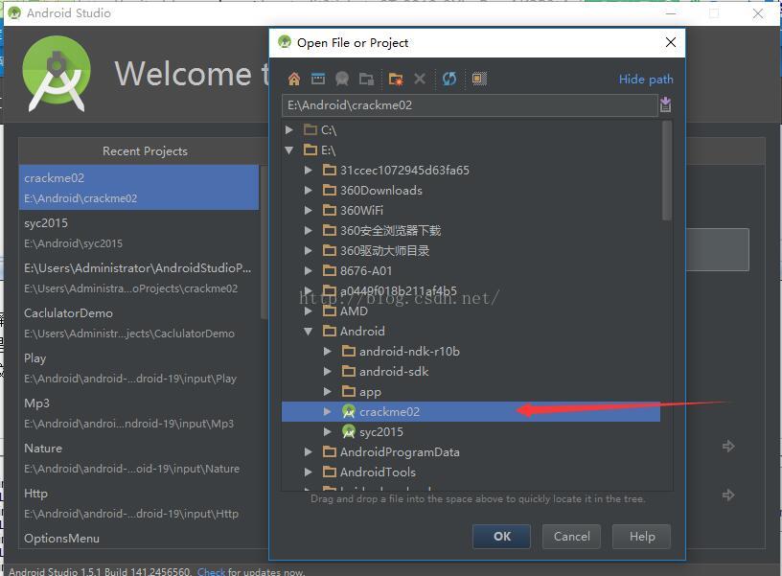Select the syc2015 project in tree

(x=380, y=432)
